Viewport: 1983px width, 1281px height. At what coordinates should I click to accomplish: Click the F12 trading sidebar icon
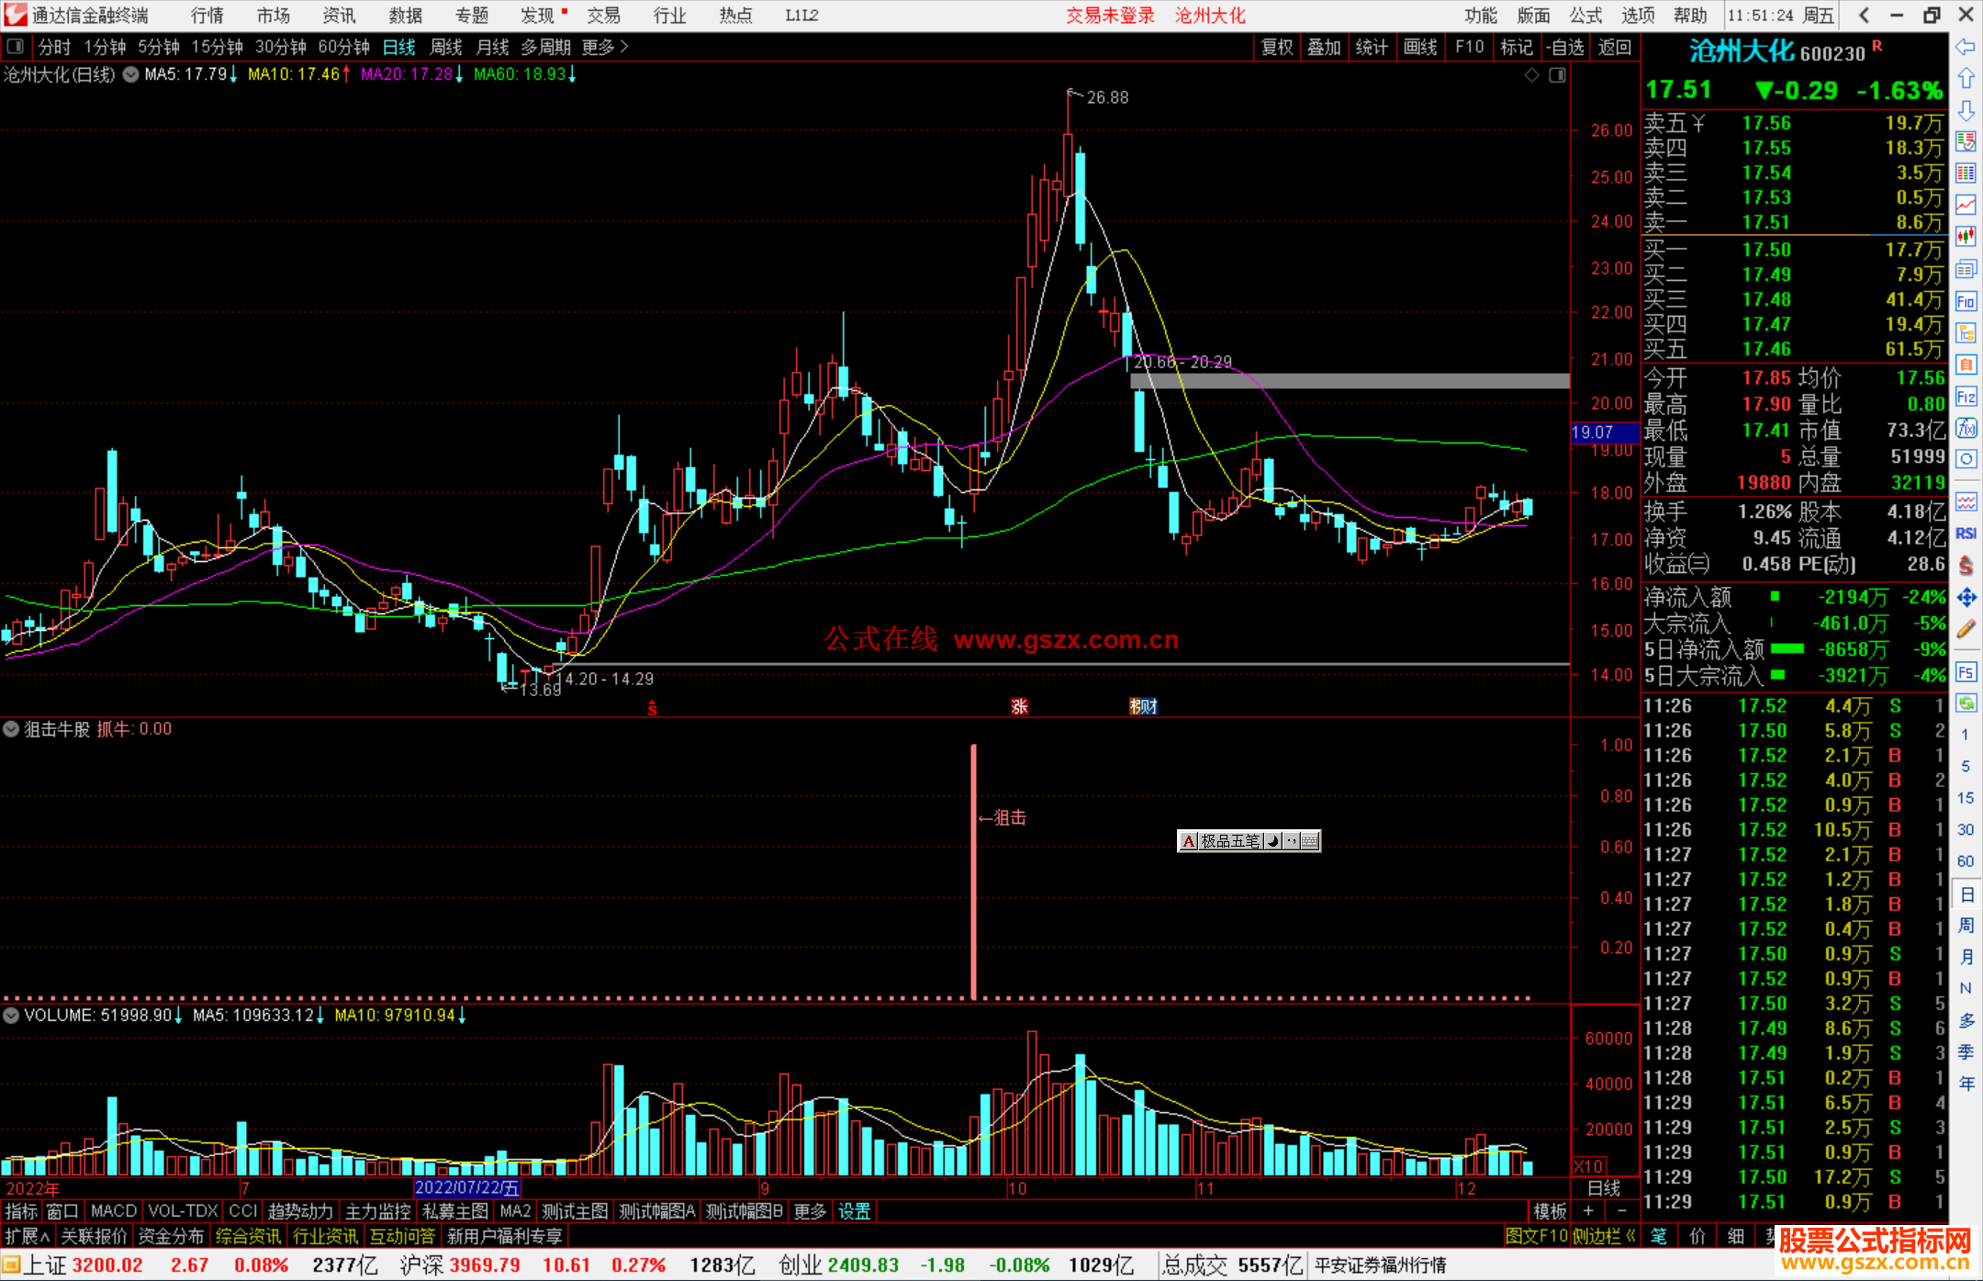(1966, 397)
